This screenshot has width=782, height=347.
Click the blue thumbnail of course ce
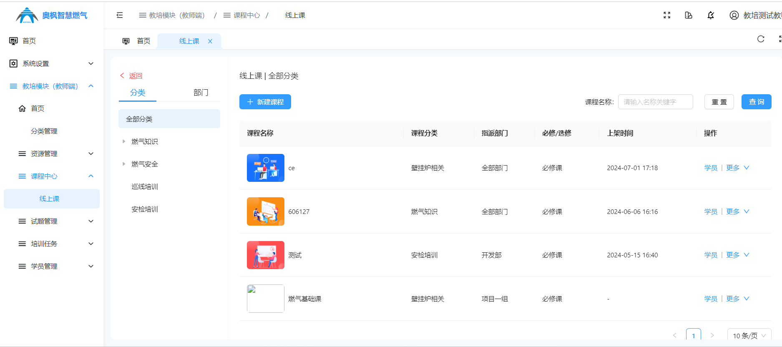(266, 168)
